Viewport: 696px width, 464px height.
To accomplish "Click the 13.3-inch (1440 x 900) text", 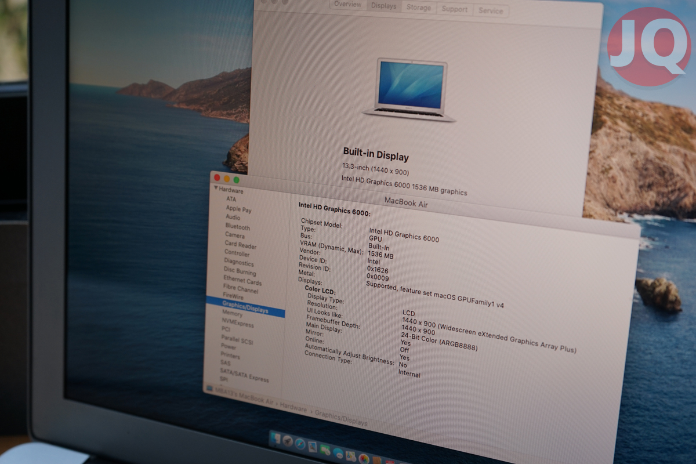I will tap(375, 169).
